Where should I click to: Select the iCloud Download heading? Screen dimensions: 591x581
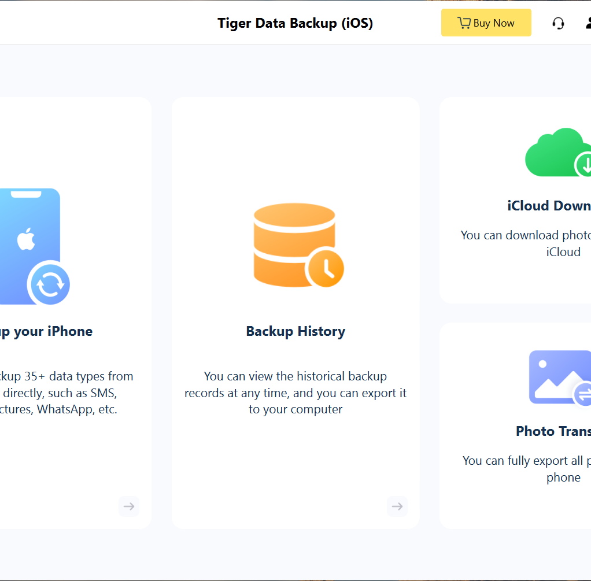pyautogui.click(x=548, y=206)
